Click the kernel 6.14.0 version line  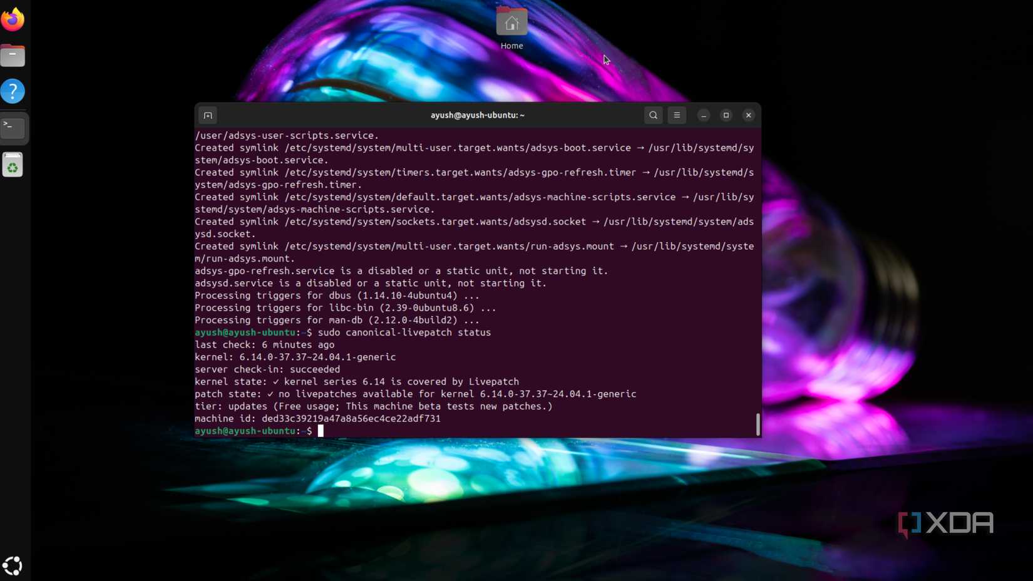(294, 357)
